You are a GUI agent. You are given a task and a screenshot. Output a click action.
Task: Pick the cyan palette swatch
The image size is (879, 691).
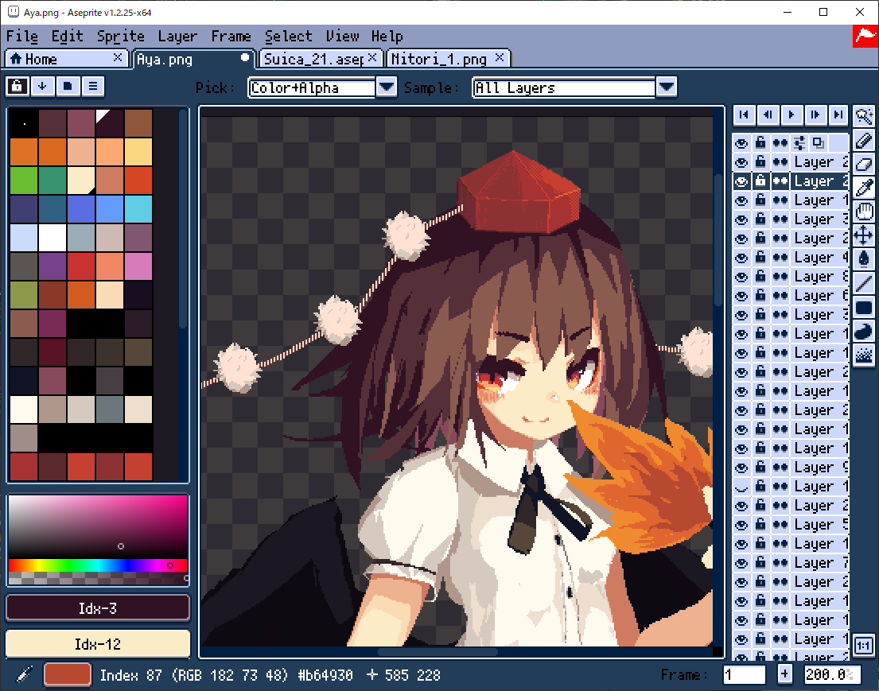click(138, 209)
